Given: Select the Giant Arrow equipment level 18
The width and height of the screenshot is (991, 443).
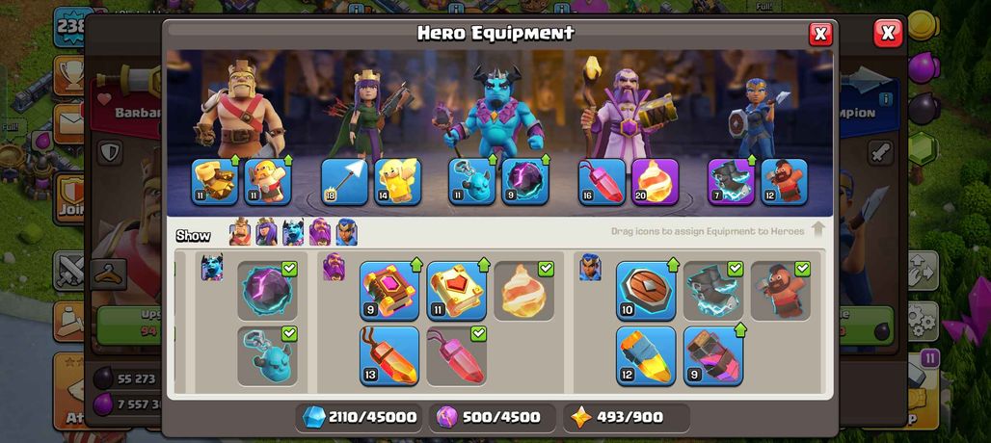Looking at the screenshot, I should [x=344, y=182].
